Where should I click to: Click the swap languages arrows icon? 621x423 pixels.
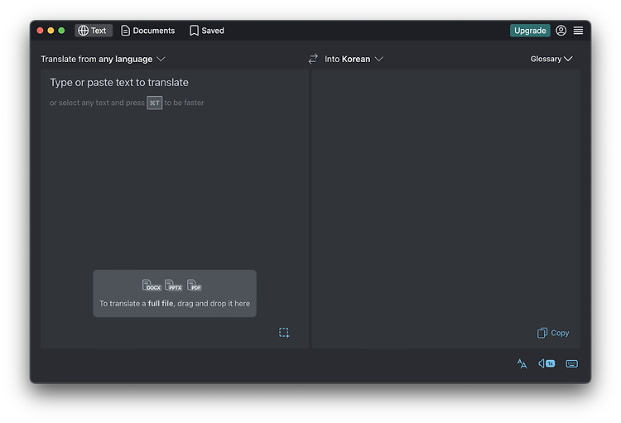(x=313, y=59)
